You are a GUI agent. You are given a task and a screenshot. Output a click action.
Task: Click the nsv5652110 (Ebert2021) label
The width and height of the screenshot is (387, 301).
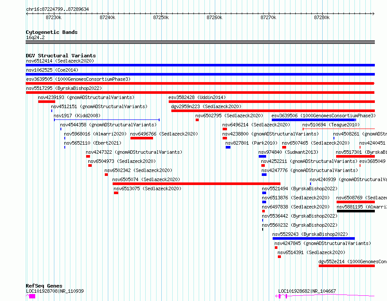93,143
